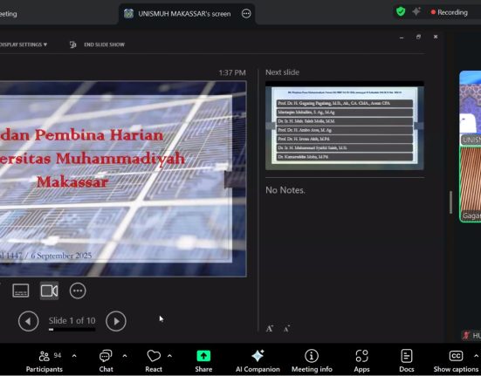
Task: Minimize the presenter view window
Action: (x=402, y=38)
